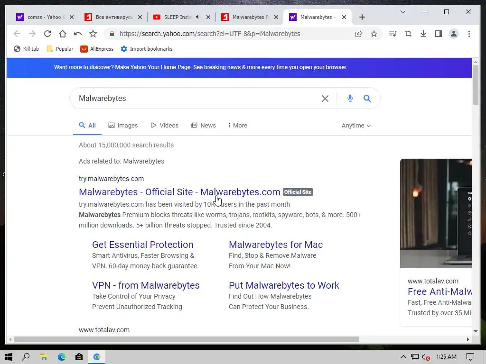Open Put Malwarebytes to Work link
The height and width of the screenshot is (364, 486).
284,285
